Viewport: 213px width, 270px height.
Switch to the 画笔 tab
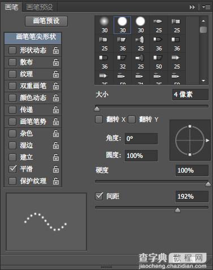(12, 7)
